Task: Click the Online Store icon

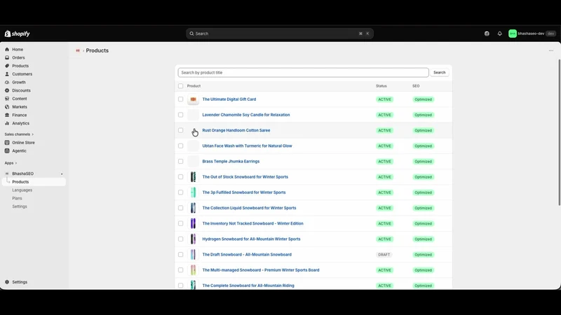Action: point(7,143)
